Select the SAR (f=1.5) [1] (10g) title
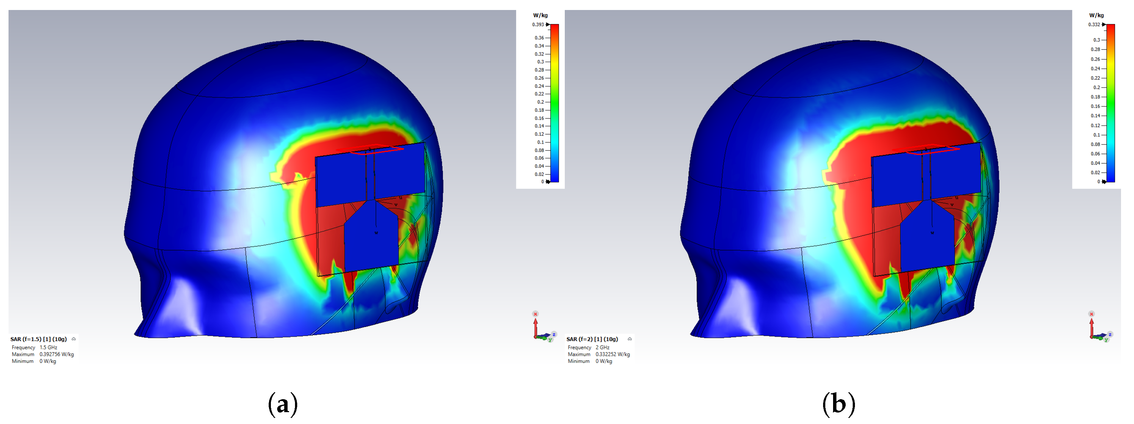 pyautogui.click(x=38, y=339)
